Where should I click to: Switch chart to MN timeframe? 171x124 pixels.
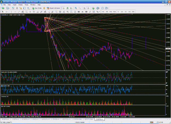[133, 12]
